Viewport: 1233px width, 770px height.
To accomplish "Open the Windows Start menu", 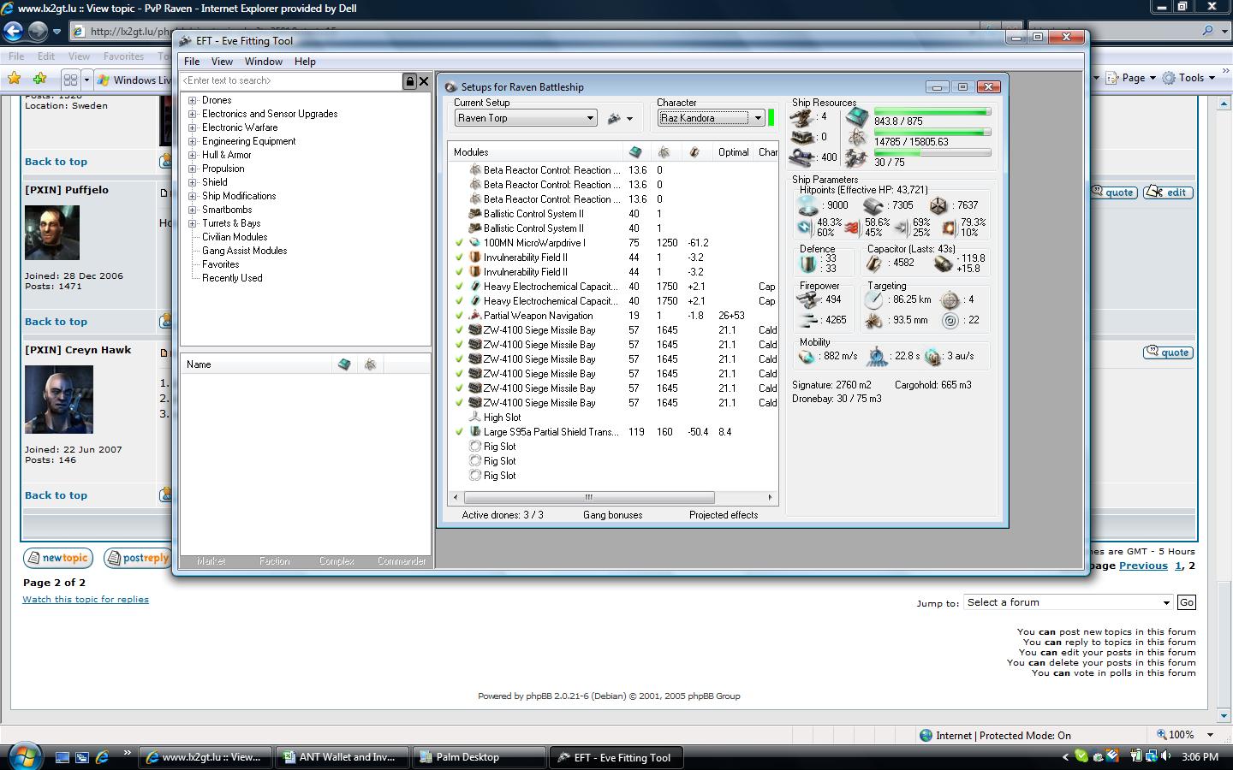I will coord(23,756).
